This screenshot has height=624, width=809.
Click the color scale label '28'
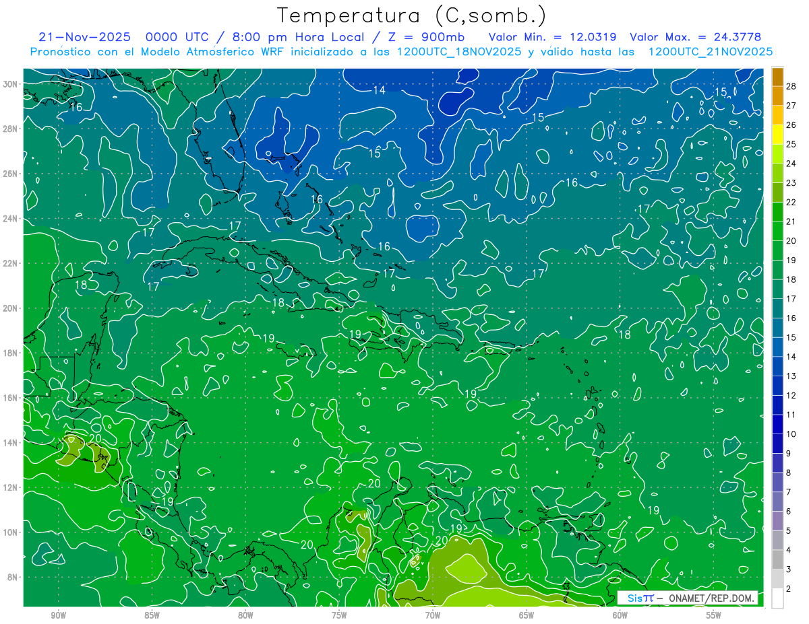coord(791,85)
